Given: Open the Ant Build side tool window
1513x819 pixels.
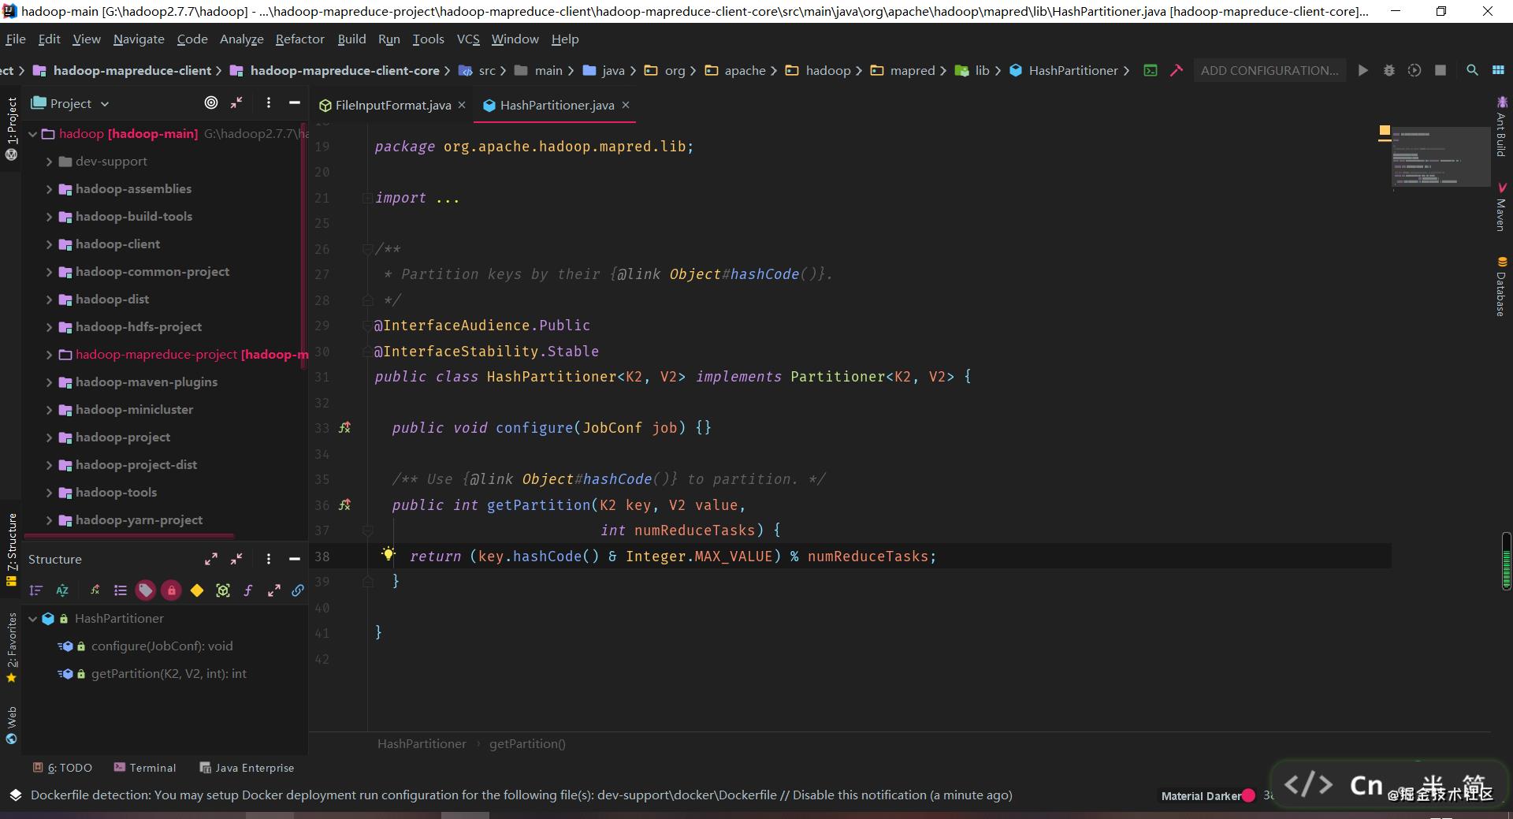Looking at the screenshot, I should [1501, 126].
